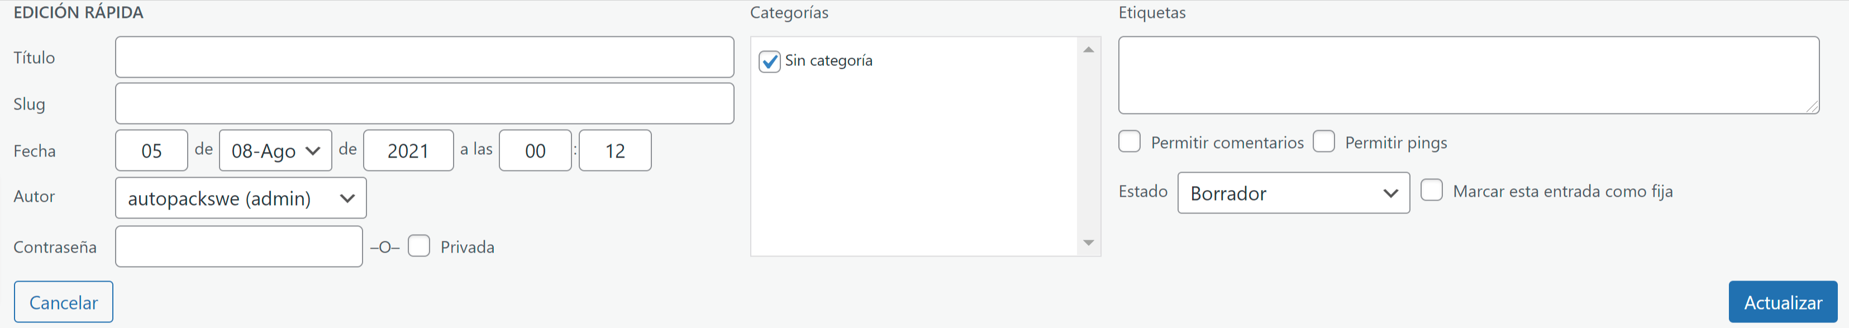The width and height of the screenshot is (1849, 328).
Task: Open the Autor autopackswe (admin) dropdown
Action: click(240, 198)
